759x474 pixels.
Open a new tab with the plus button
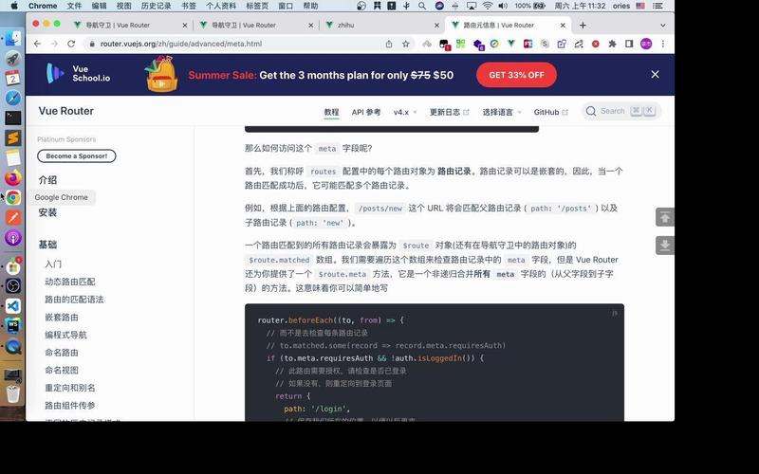point(583,26)
